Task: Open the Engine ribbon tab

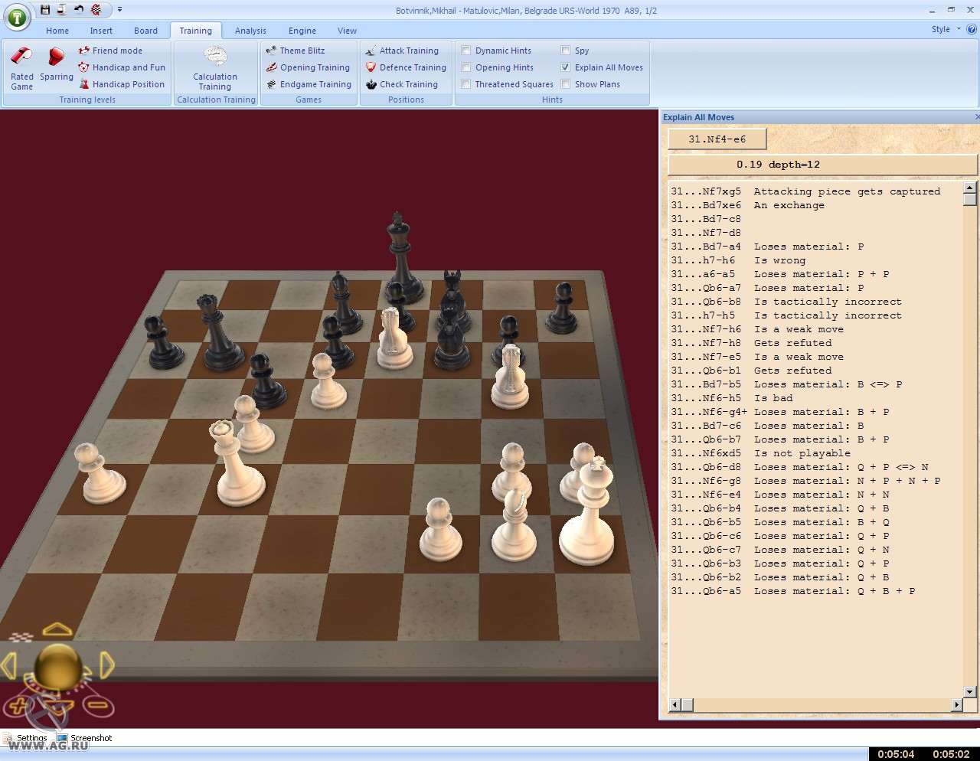Action: (302, 31)
